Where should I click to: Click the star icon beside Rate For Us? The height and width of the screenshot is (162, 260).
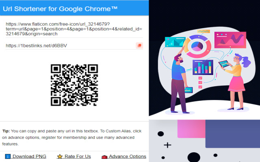[60, 156]
